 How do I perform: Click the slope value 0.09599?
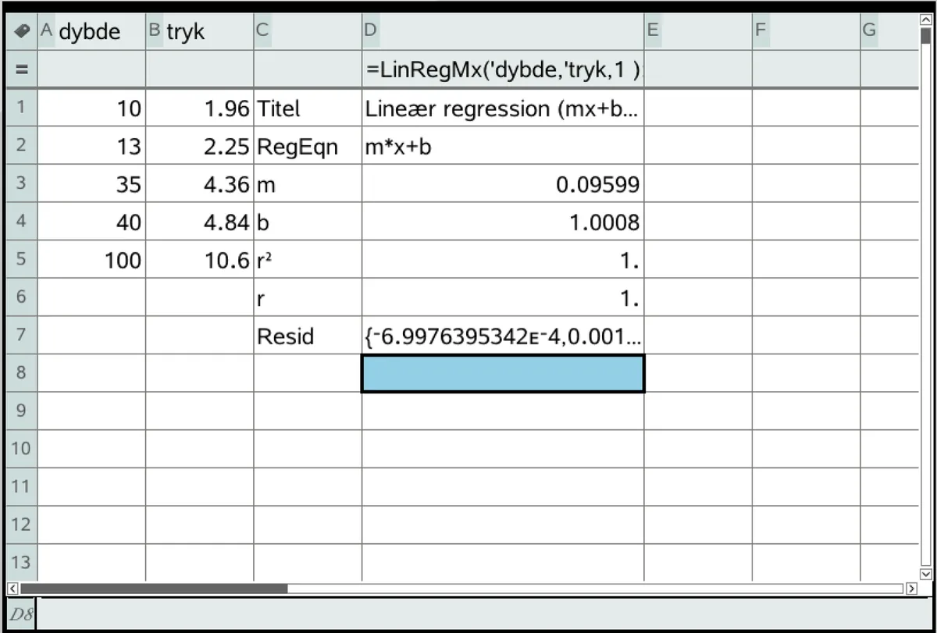click(x=503, y=184)
